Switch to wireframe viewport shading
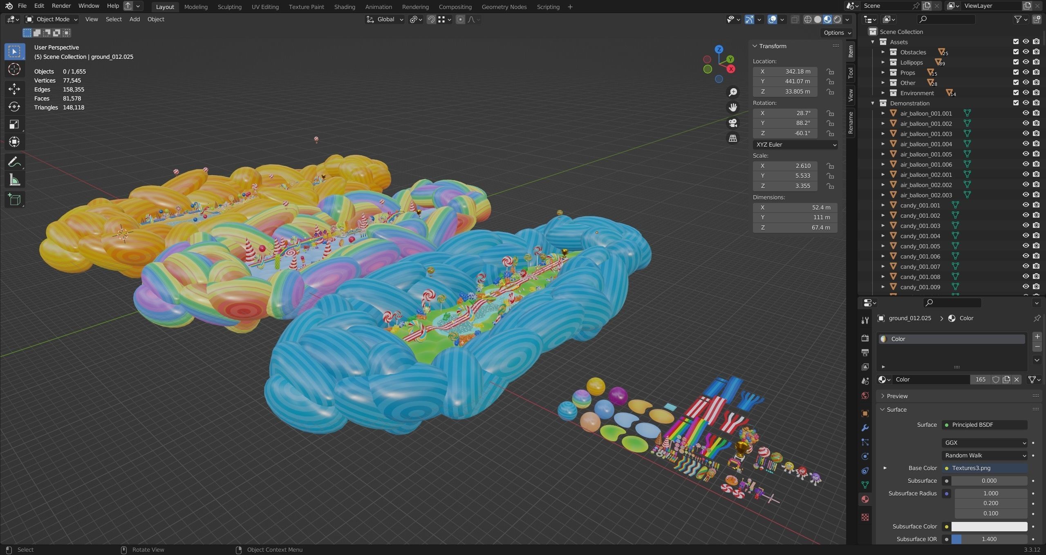 click(x=808, y=19)
